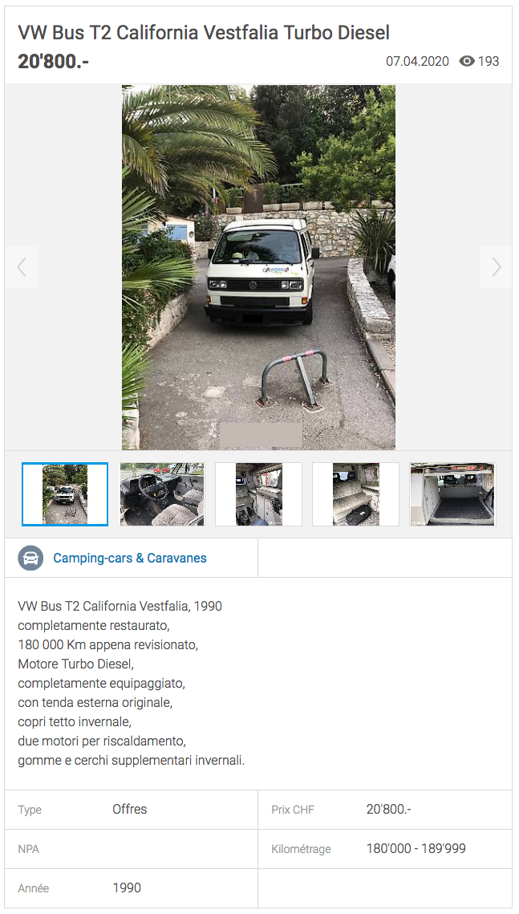Screen dimensions: 519x914
Task: Click the Type value Offres
Action: [x=129, y=809]
